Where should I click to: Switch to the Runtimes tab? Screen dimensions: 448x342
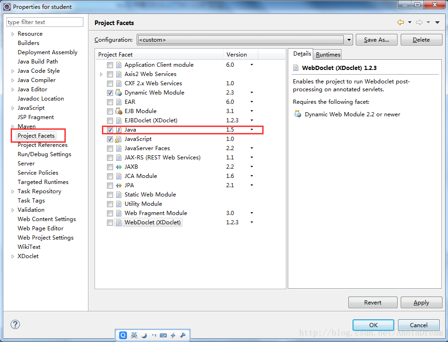[x=328, y=54]
